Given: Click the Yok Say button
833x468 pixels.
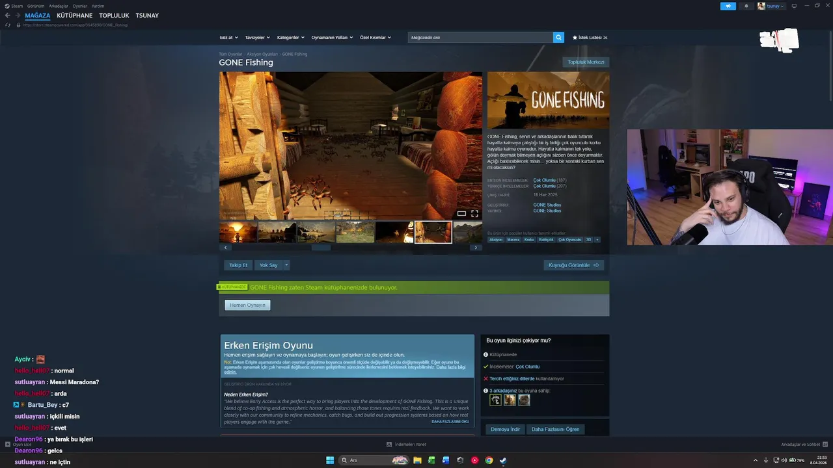Looking at the screenshot, I should pos(268,265).
